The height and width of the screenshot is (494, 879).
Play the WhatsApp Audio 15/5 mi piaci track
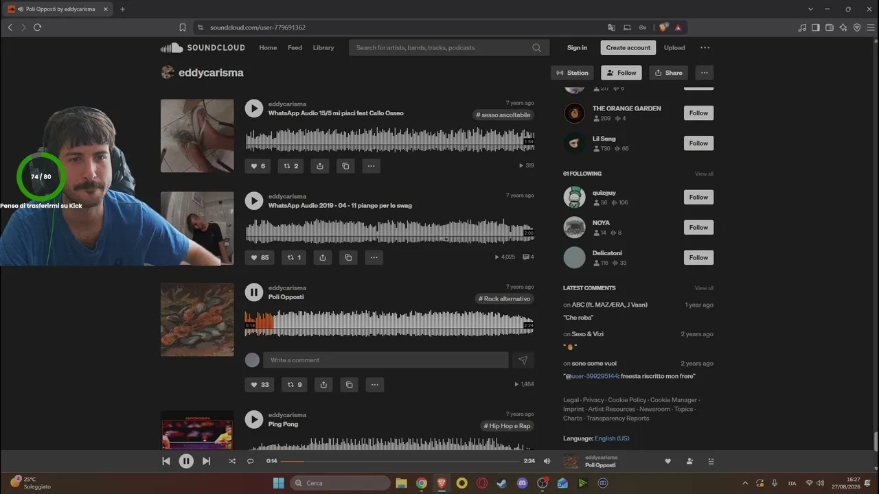point(254,108)
